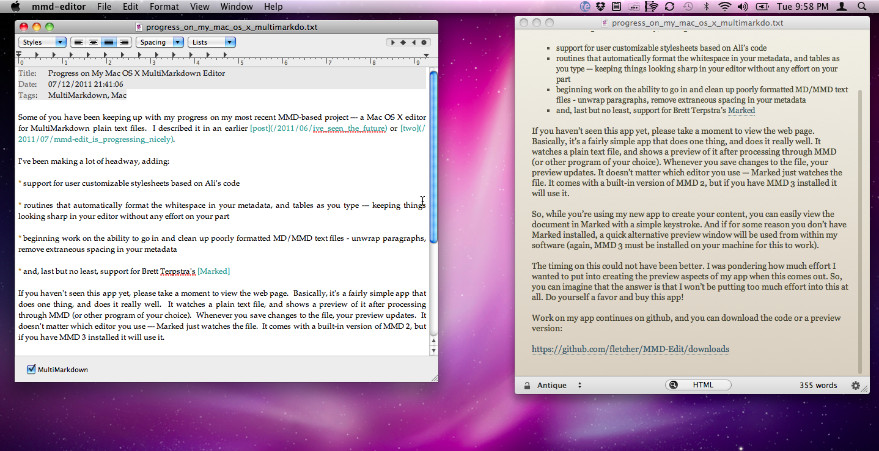
Task: Click the align left text icon
Action: tap(78, 42)
